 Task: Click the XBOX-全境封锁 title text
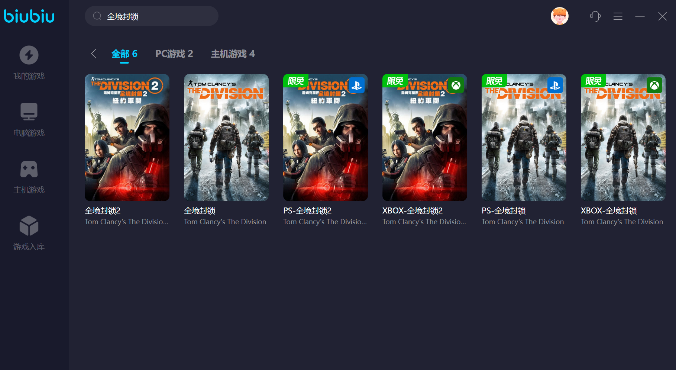pos(609,211)
